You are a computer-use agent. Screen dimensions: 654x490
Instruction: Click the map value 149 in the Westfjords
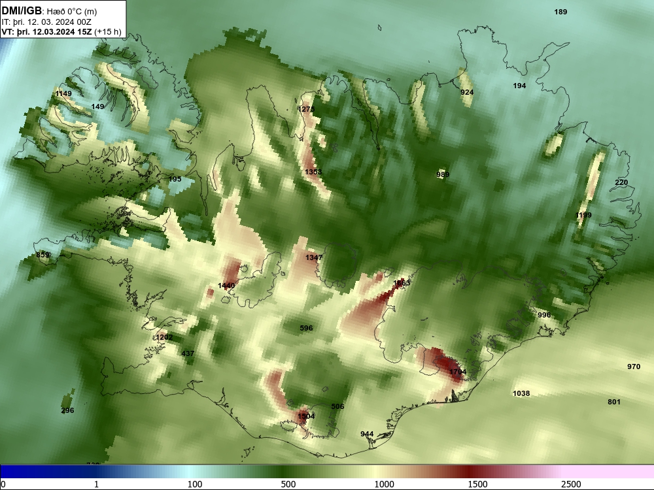(x=97, y=106)
